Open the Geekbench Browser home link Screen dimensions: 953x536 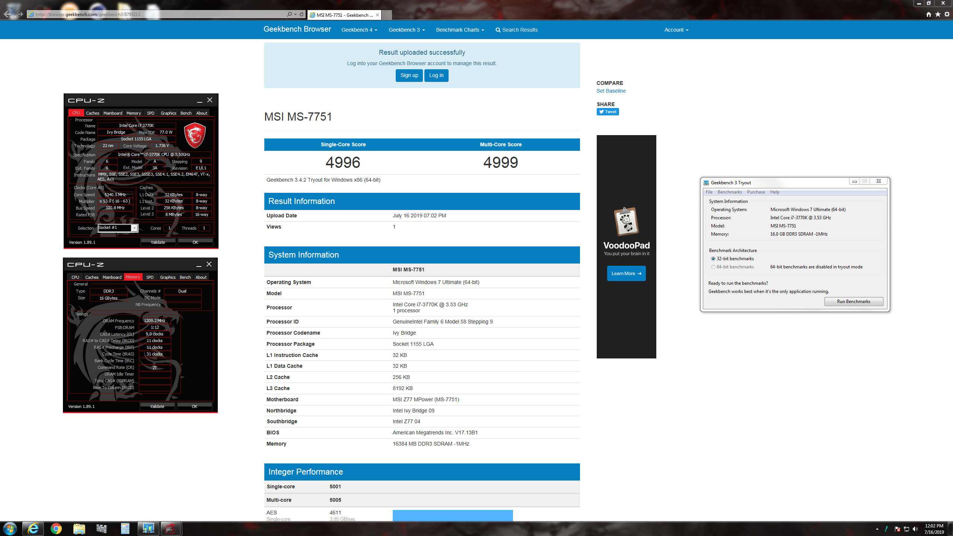point(297,29)
